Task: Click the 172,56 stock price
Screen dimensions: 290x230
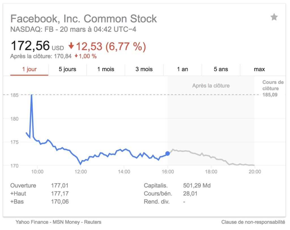Action: [x=30, y=46]
